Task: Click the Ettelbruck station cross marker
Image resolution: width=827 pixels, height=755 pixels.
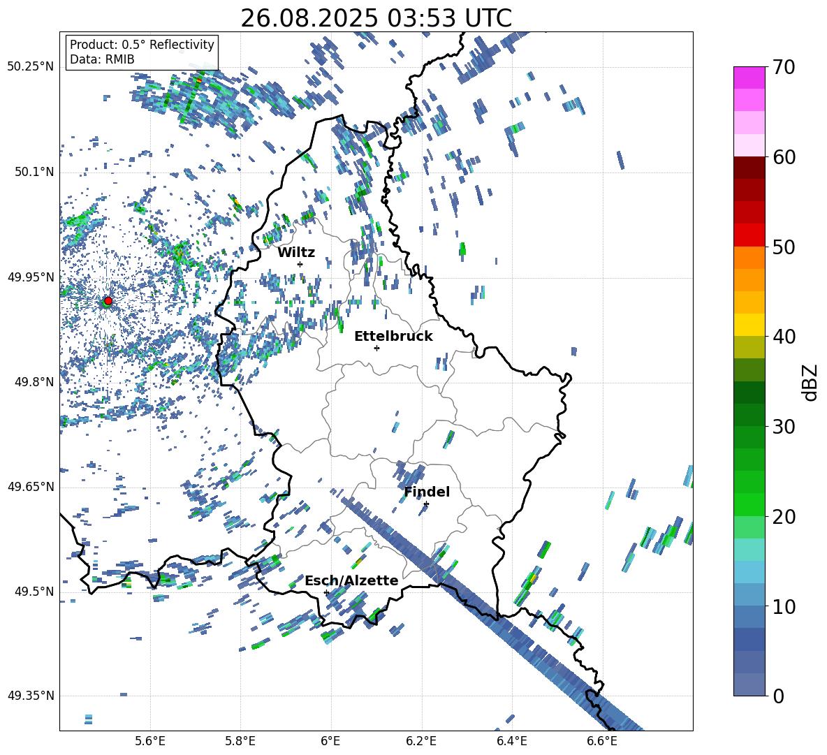Action: click(x=376, y=348)
